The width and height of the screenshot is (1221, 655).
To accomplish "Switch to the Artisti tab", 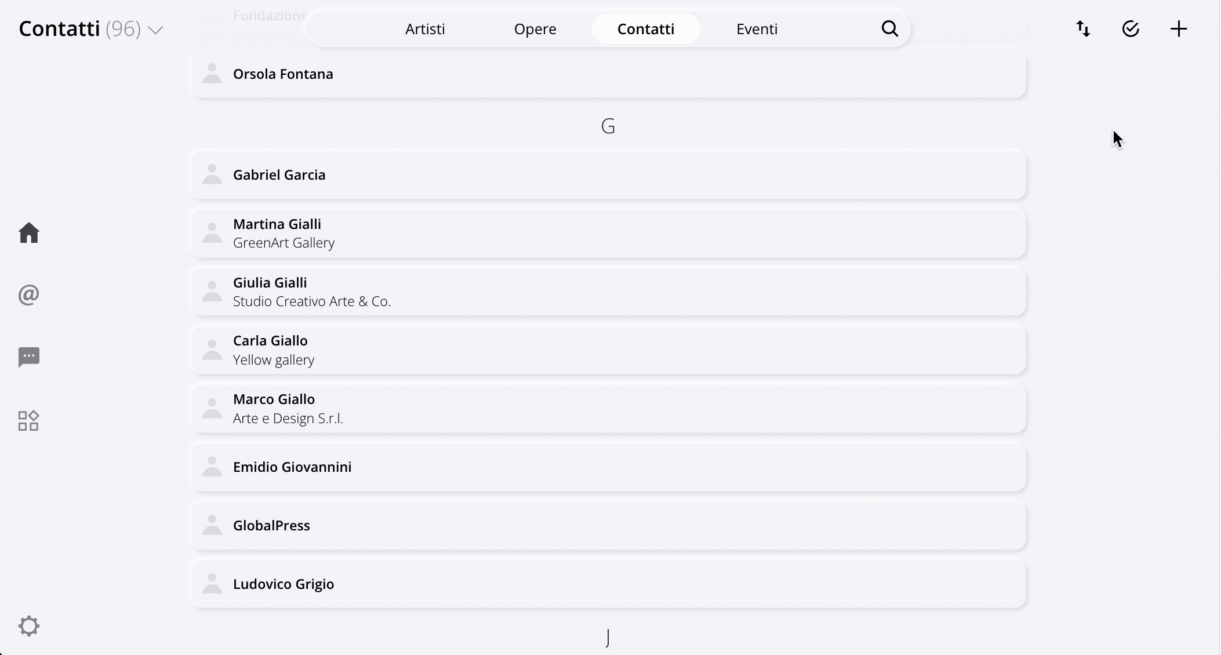I will coord(425,28).
